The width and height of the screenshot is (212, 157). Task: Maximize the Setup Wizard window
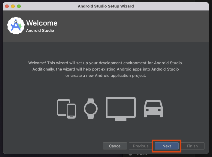tap(19, 6)
